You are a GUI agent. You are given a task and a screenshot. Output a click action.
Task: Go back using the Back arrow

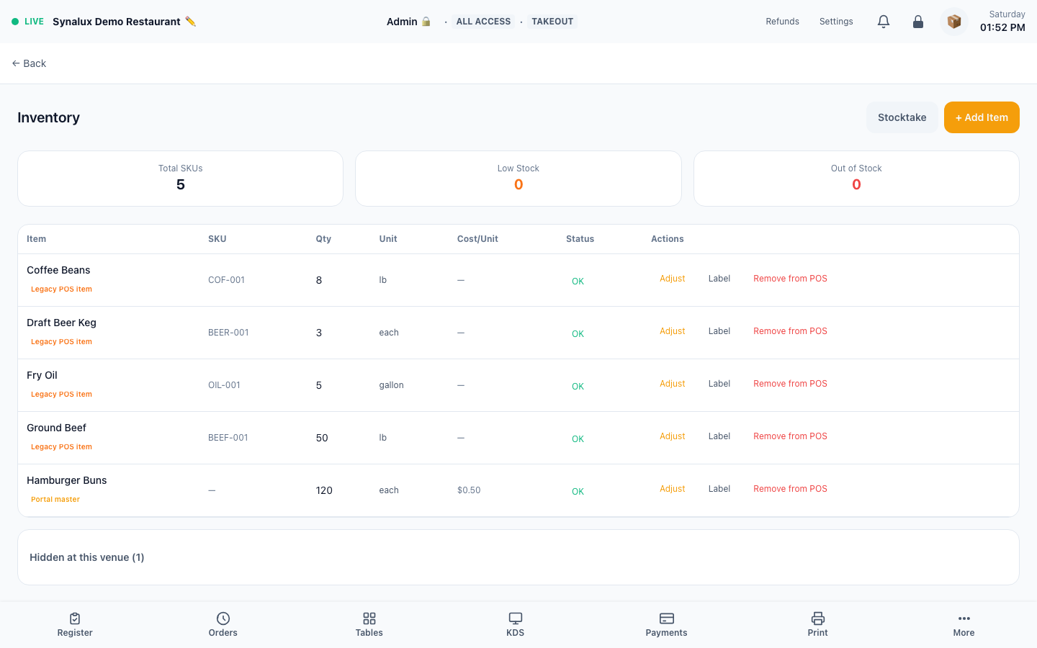point(29,63)
